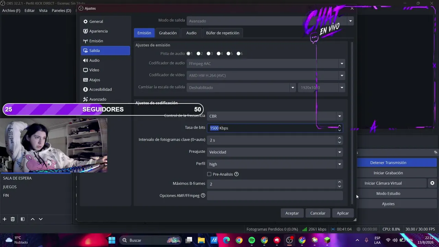The width and height of the screenshot is (439, 247).
Task: Open the Búfer de repetición tab
Action: pos(223,33)
